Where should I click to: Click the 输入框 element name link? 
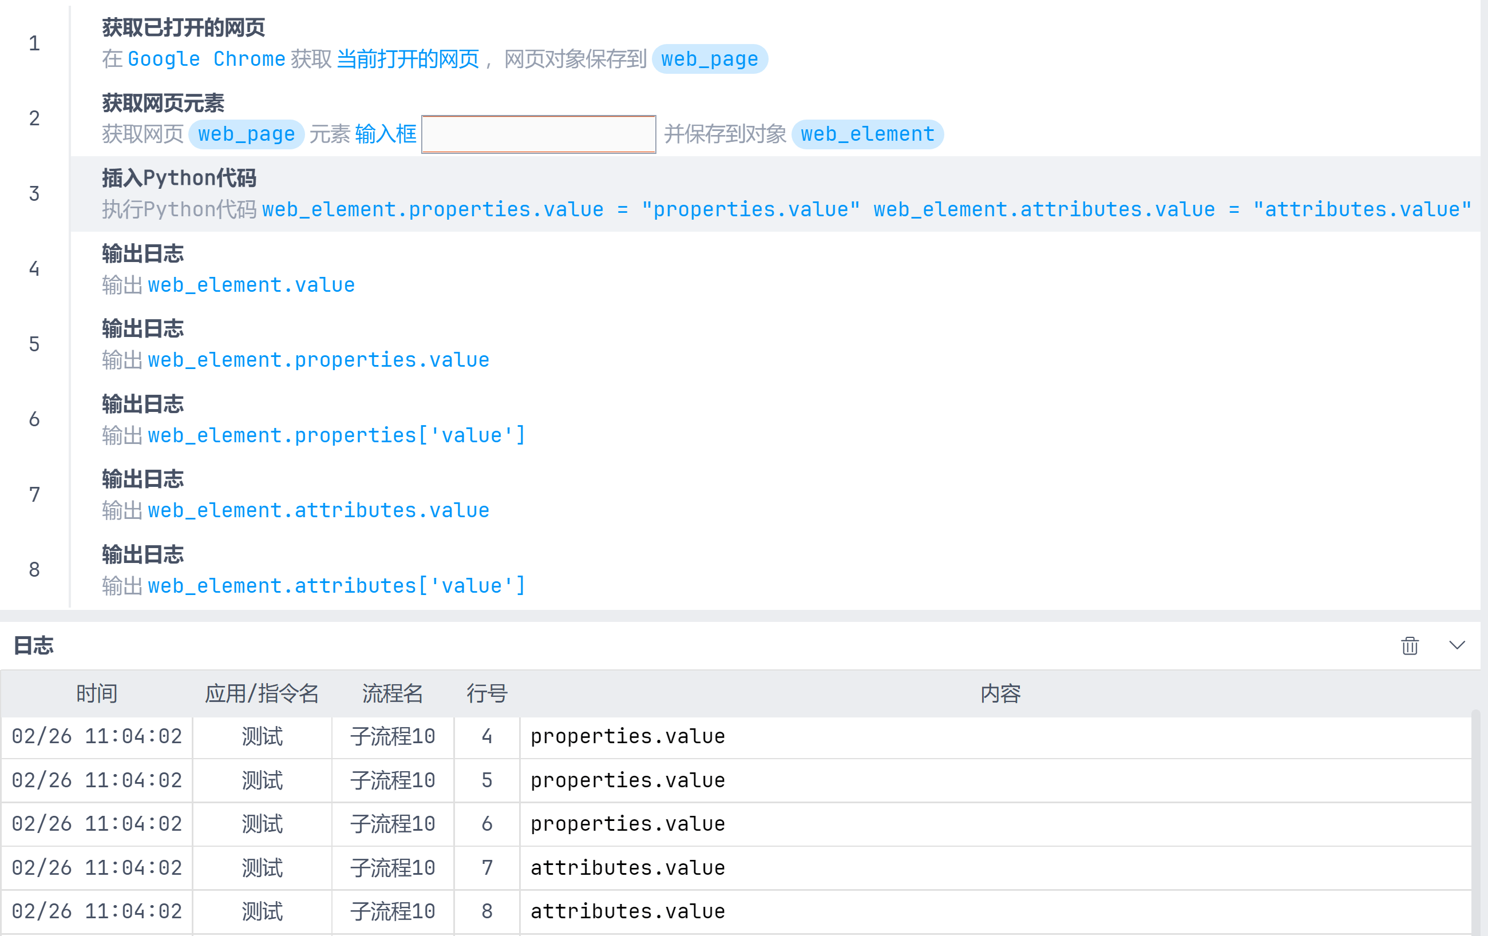386,134
